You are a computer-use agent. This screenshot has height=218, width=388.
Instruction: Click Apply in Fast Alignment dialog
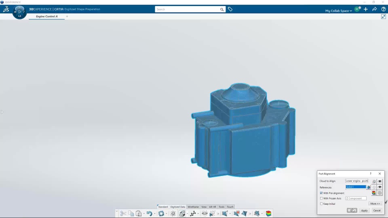coord(364,210)
